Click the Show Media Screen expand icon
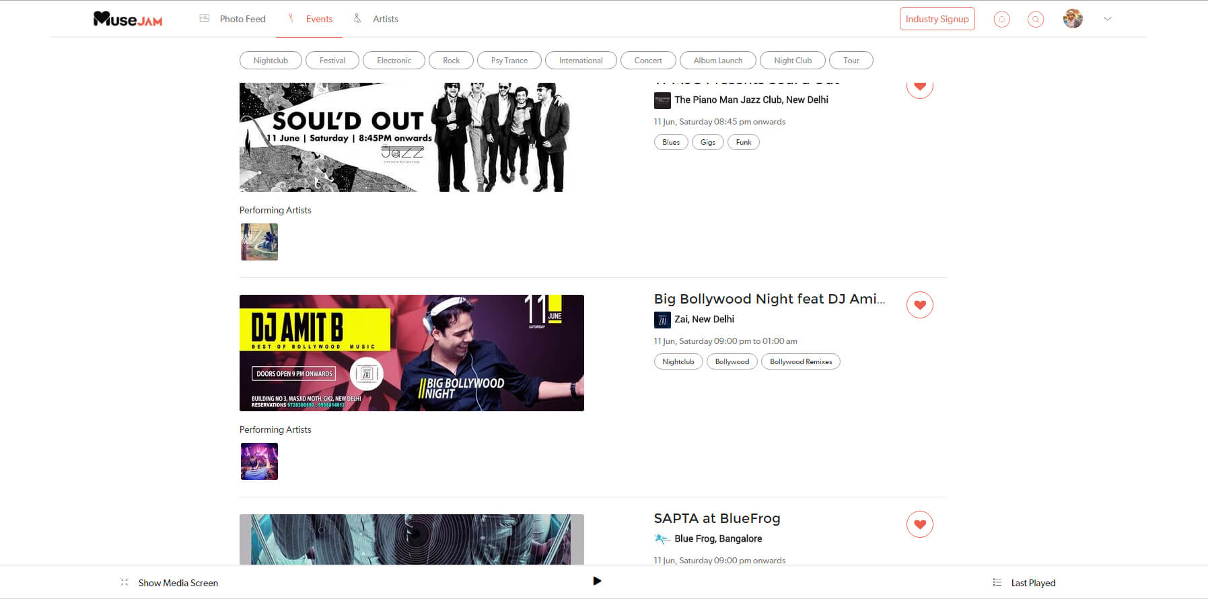Viewport: 1208px width, 599px height. click(x=125, y=582)
